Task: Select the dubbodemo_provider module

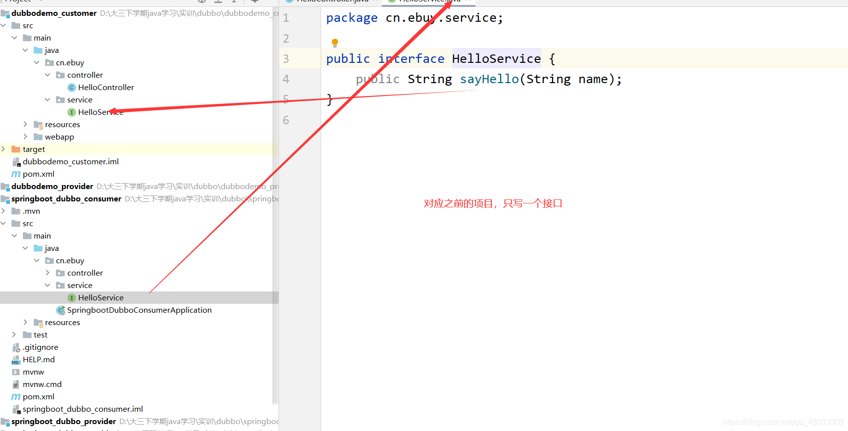Action: [52, 187]
